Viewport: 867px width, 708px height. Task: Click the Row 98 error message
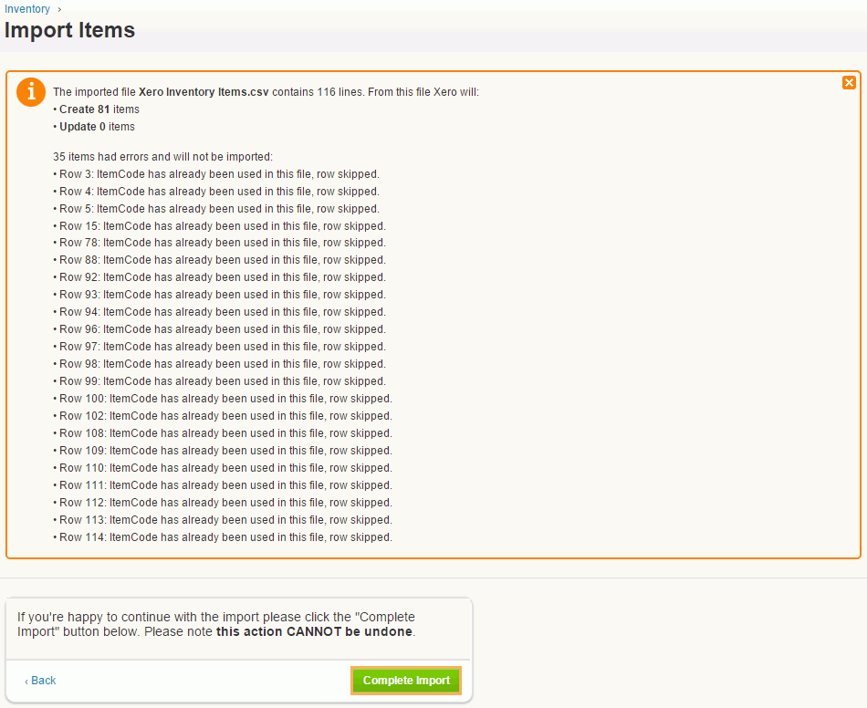point(220,364)
